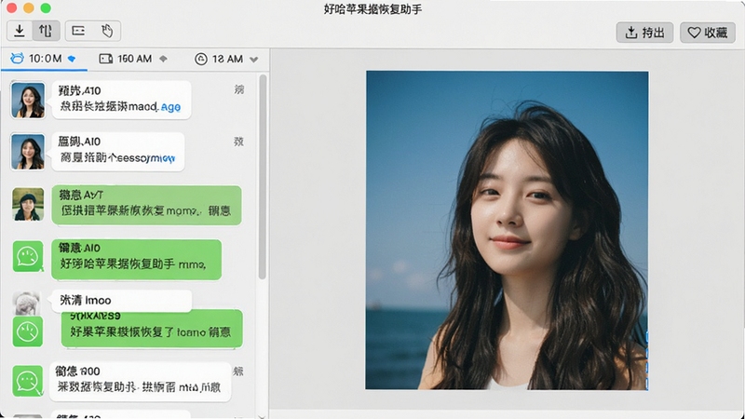Click the diamond marker next to 160 AM
This screenshot has height=419, width=745.
[x=164, y=59]
